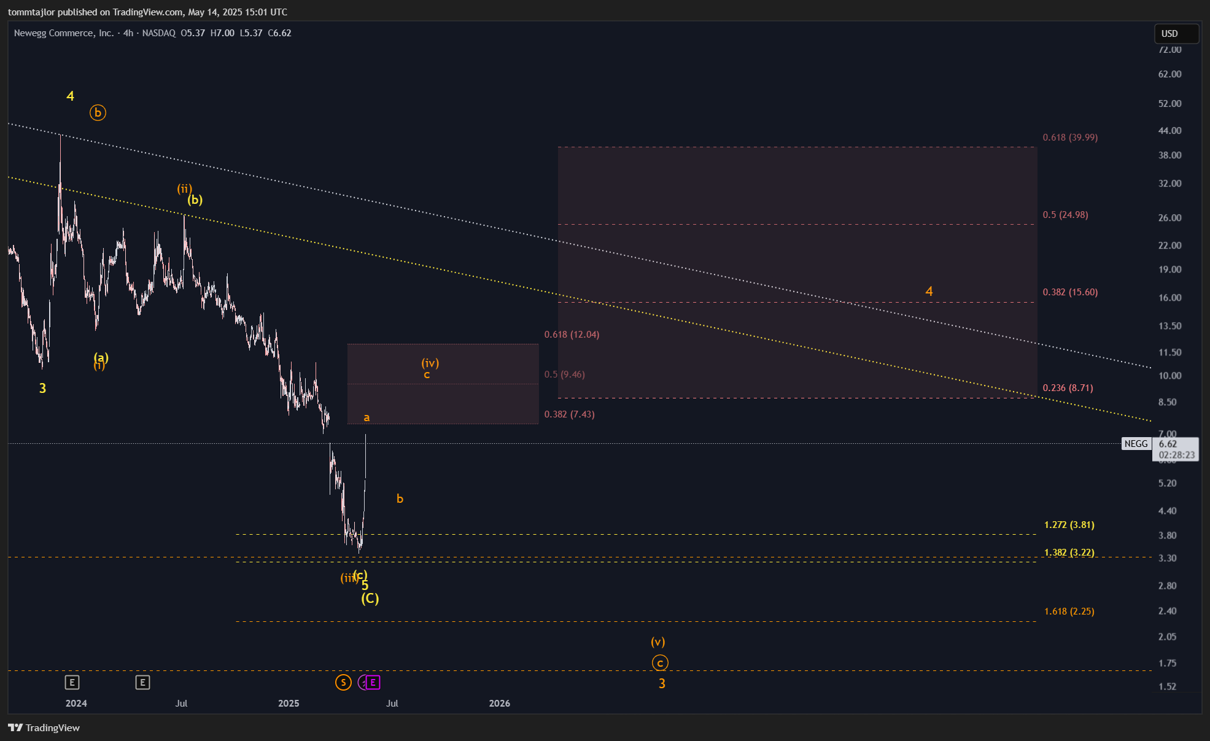Click the orange a label in the small Fibonacci box

366,417
